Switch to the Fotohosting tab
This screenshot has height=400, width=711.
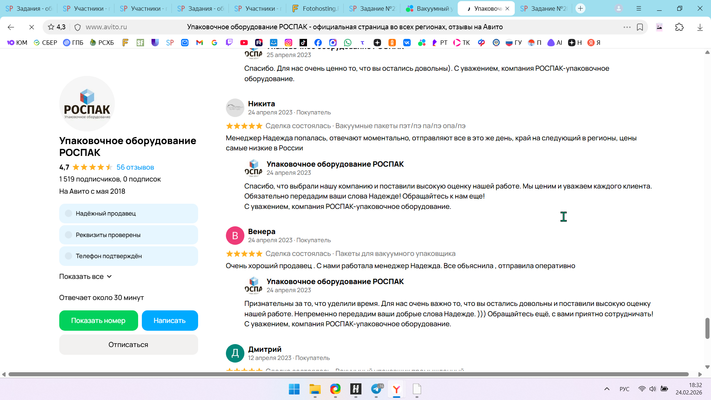[316, 8]
